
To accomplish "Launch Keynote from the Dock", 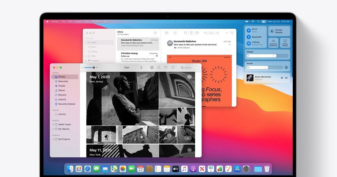I will [211, 169].
